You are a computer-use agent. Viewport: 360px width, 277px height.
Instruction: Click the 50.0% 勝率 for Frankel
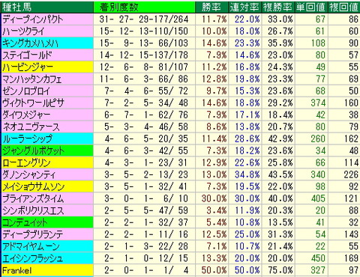pos(214,270)
